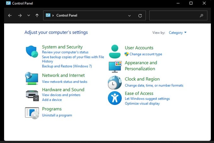Click the Control Panel breadcrumb in address bar
Screen dimensions: 214x143
[x=67, y=15]
